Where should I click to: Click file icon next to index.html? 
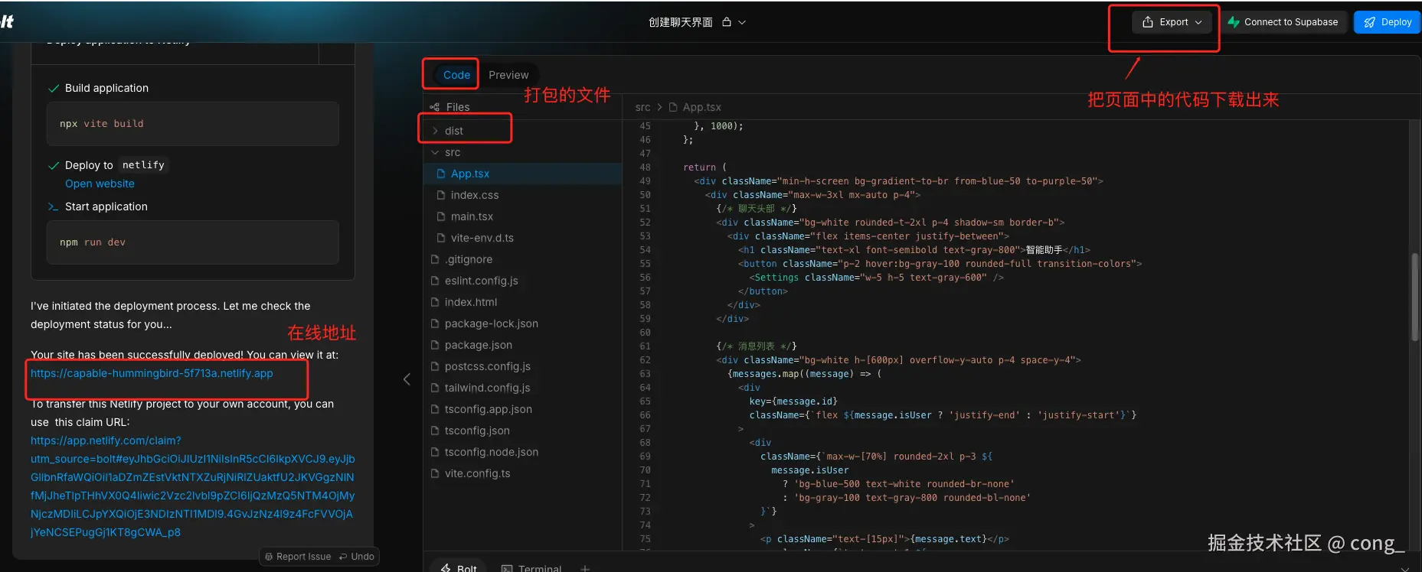tap(435, 302)
